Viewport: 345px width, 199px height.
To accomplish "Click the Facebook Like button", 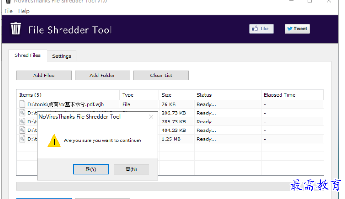I will pos(261,29).
